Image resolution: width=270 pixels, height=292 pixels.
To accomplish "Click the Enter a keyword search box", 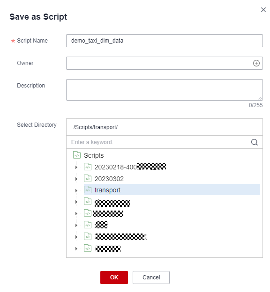I will point(158,142).
